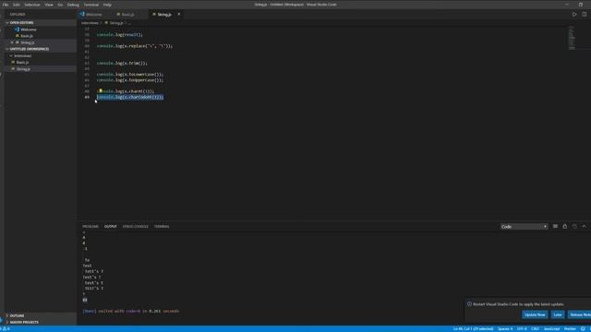Click the JavaScript language mode indicator
Screen dimensions: 591x332
coord(551,329)
